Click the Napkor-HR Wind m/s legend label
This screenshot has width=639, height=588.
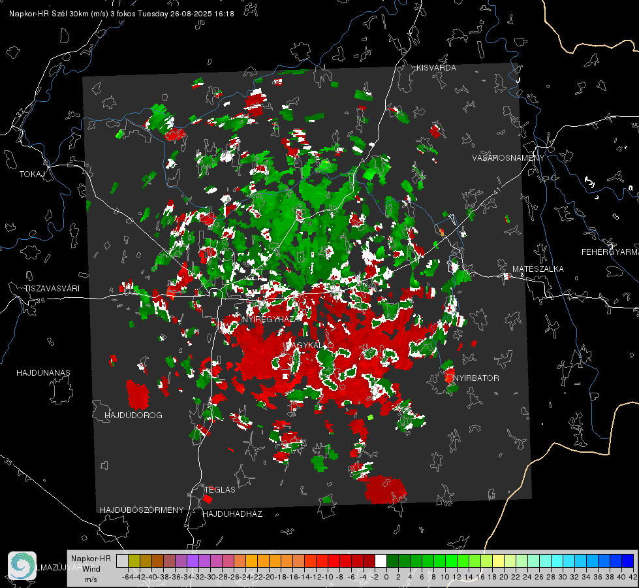click(x=91, y=568)
